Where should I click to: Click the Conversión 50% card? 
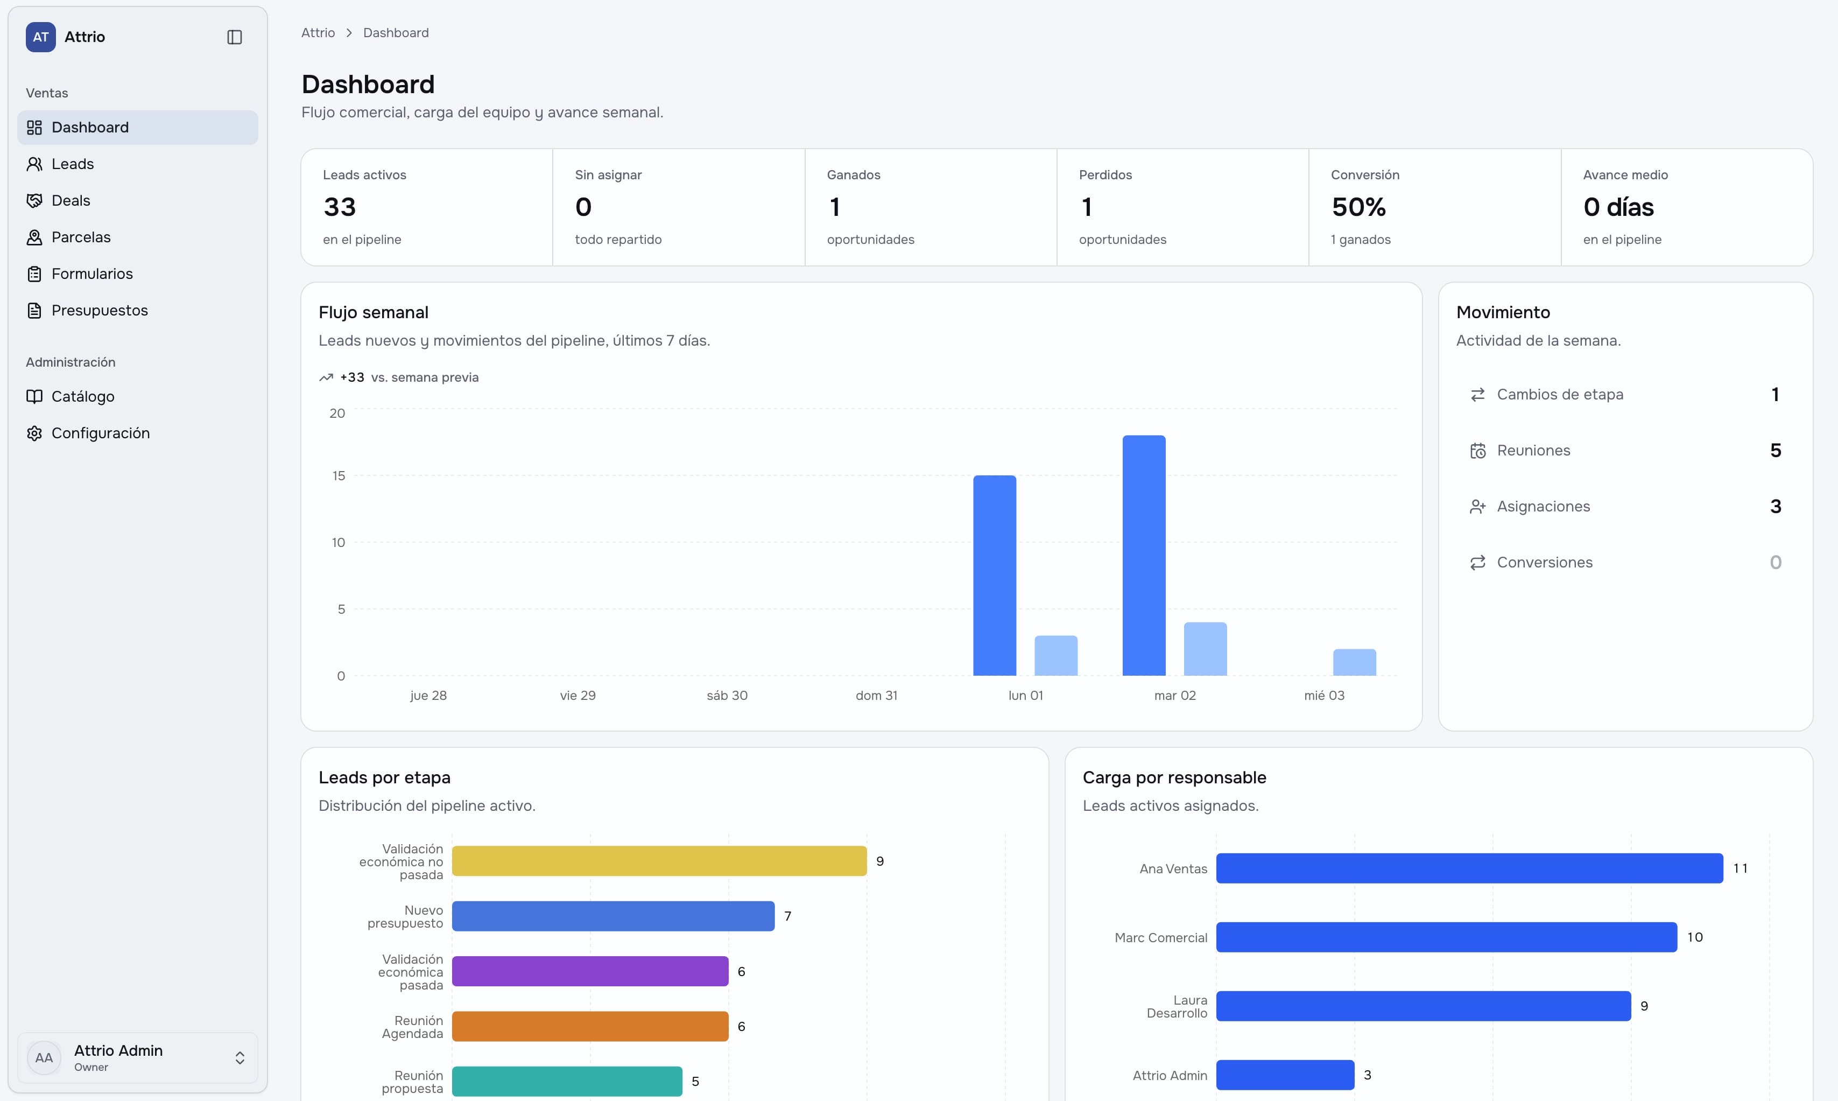1435,207
